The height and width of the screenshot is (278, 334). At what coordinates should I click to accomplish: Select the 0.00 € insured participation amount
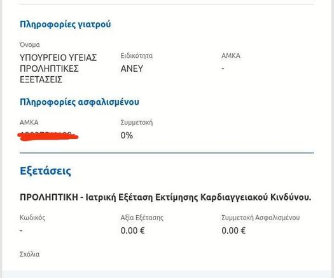point(233,230)
